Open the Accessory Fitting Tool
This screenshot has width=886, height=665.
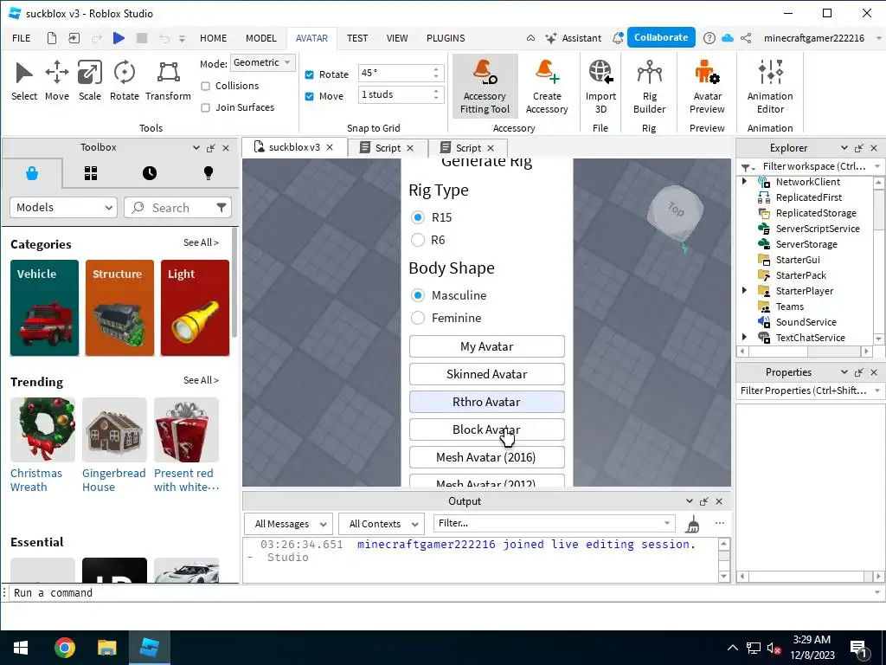click(485, 86)
